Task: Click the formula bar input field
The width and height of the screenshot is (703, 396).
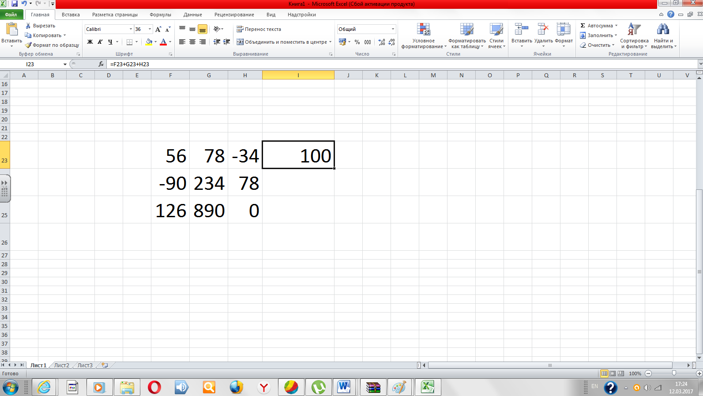Action: 402,64
